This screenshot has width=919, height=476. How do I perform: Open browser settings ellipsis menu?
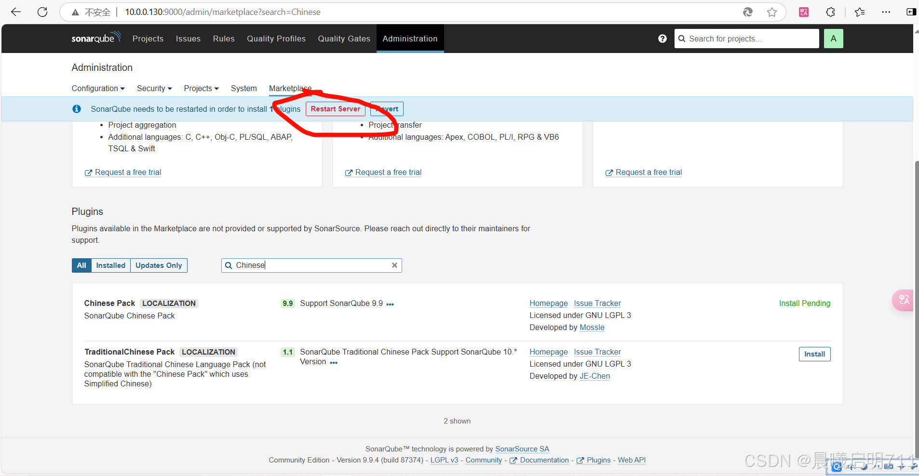coord(886,12)
